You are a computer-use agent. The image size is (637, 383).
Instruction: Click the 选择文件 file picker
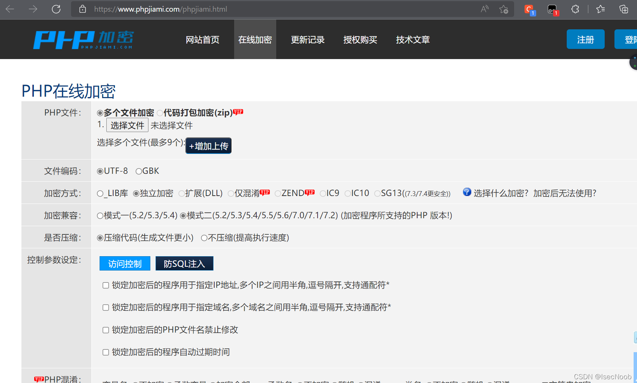coord(127,125)
